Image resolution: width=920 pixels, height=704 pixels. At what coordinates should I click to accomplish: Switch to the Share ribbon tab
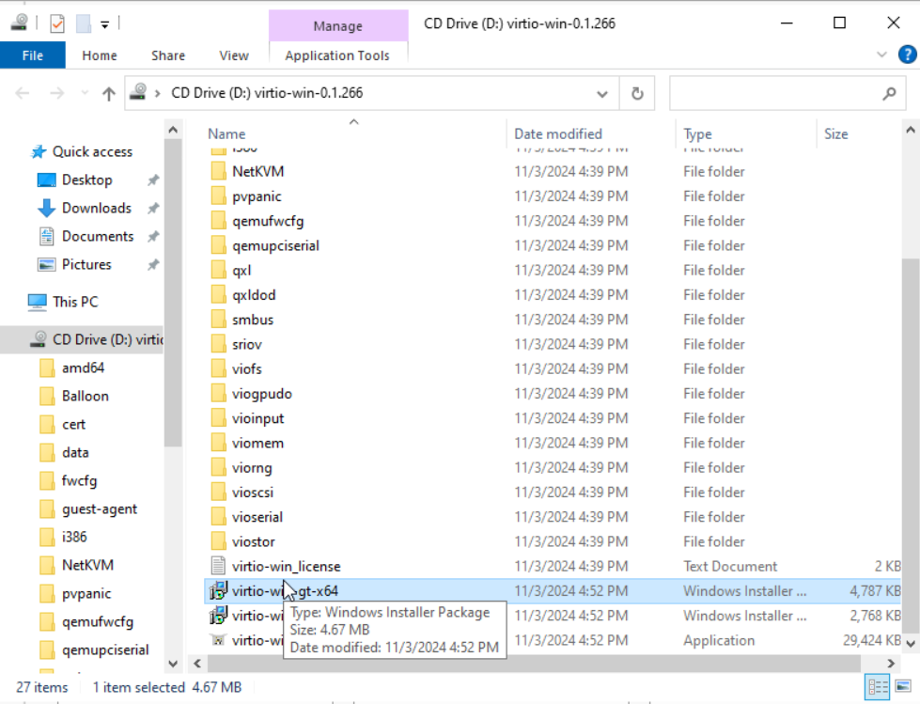(168, 55)
